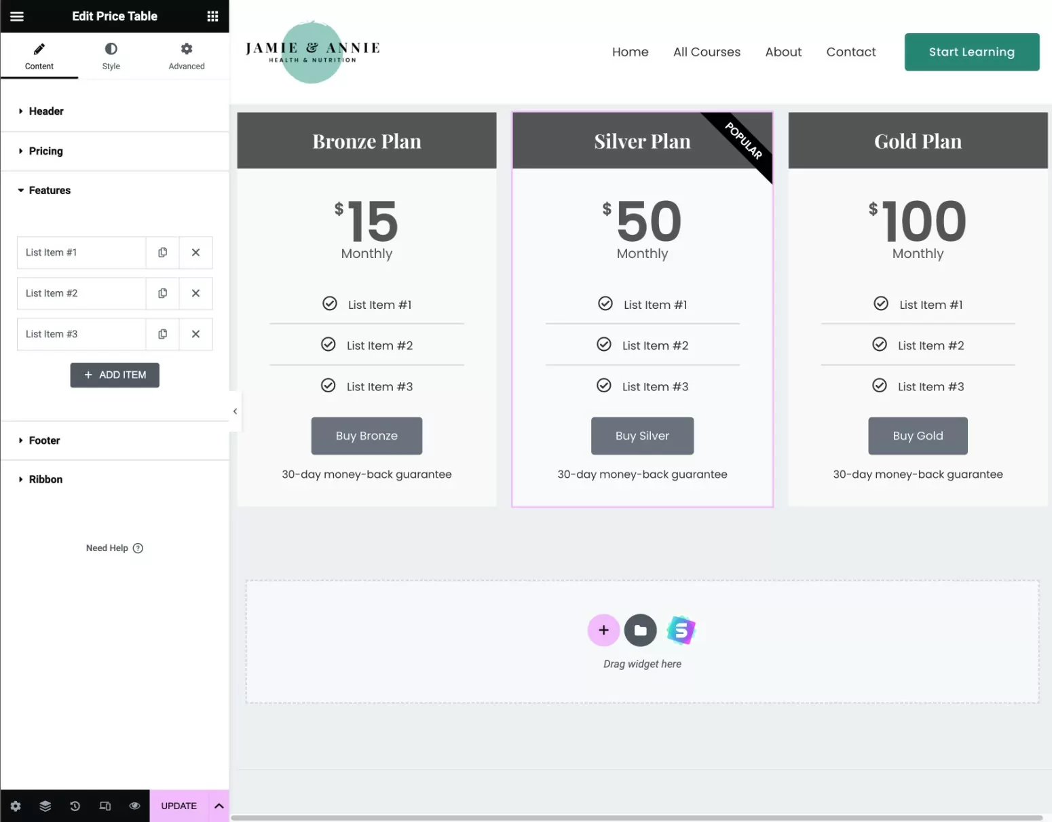
Task: Click Bronze 30-day money-back guarantee text
Action: [x=367, y=474]
